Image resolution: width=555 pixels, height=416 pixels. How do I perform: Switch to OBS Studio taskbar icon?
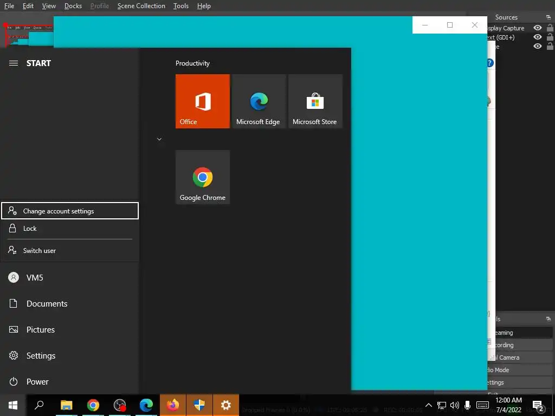tap(120, 405)
